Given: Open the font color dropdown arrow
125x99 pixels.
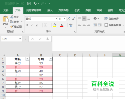Looking at the screenshot, I should click(65, 25).
